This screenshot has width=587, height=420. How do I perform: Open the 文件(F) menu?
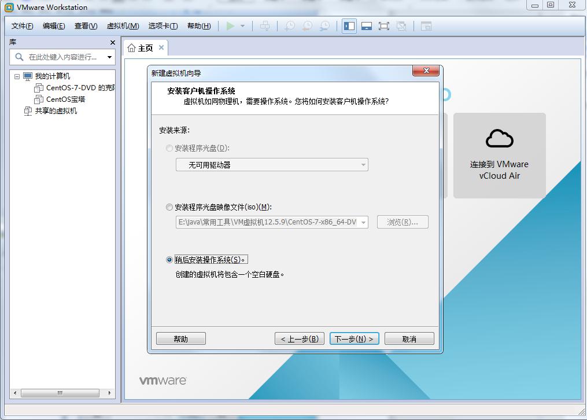(22, 26)
